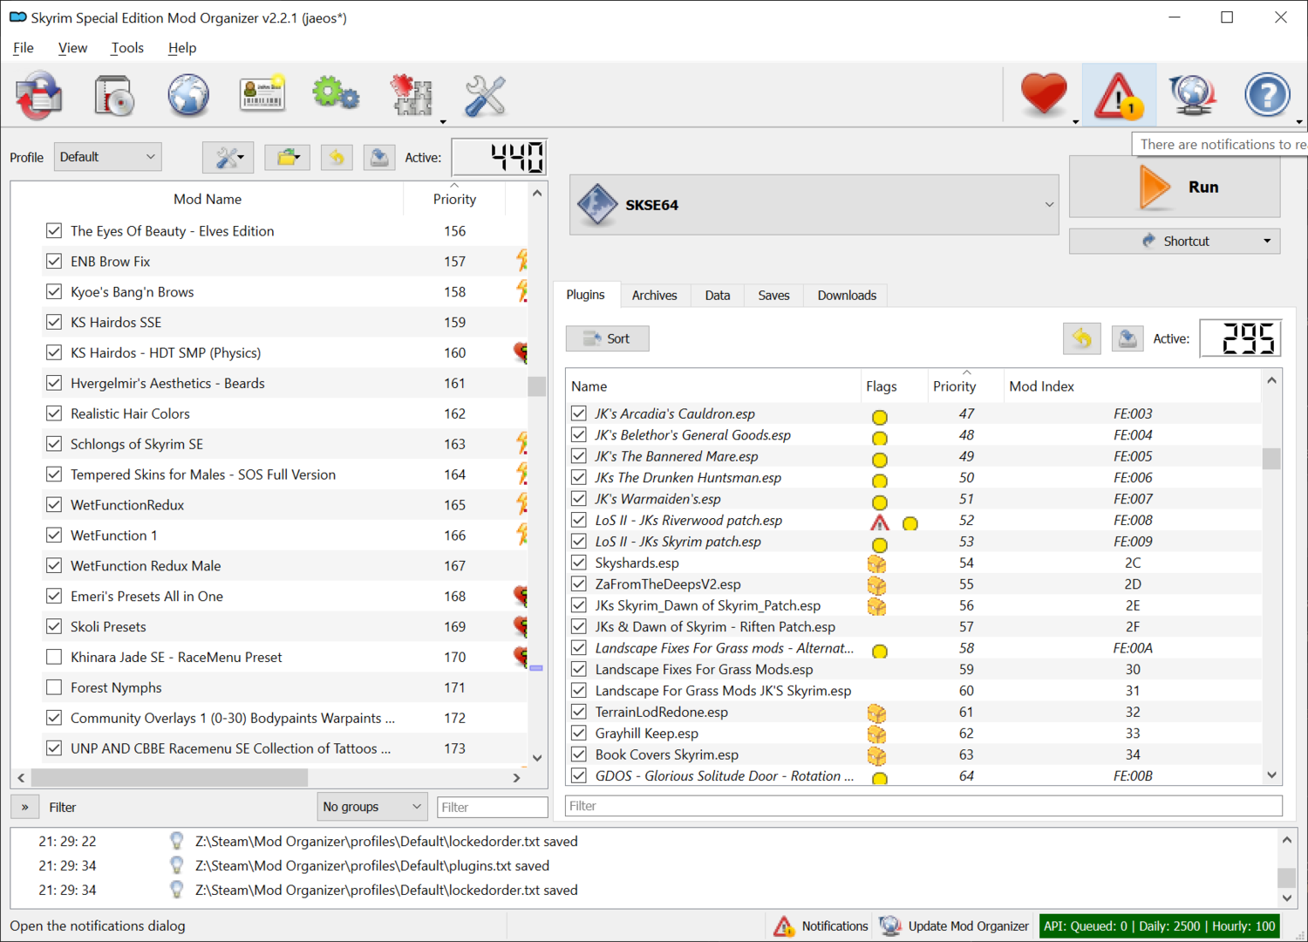1308x942 pixels.
Task: Click the mod list tools wrench dropdown icon
Action: 228,158
